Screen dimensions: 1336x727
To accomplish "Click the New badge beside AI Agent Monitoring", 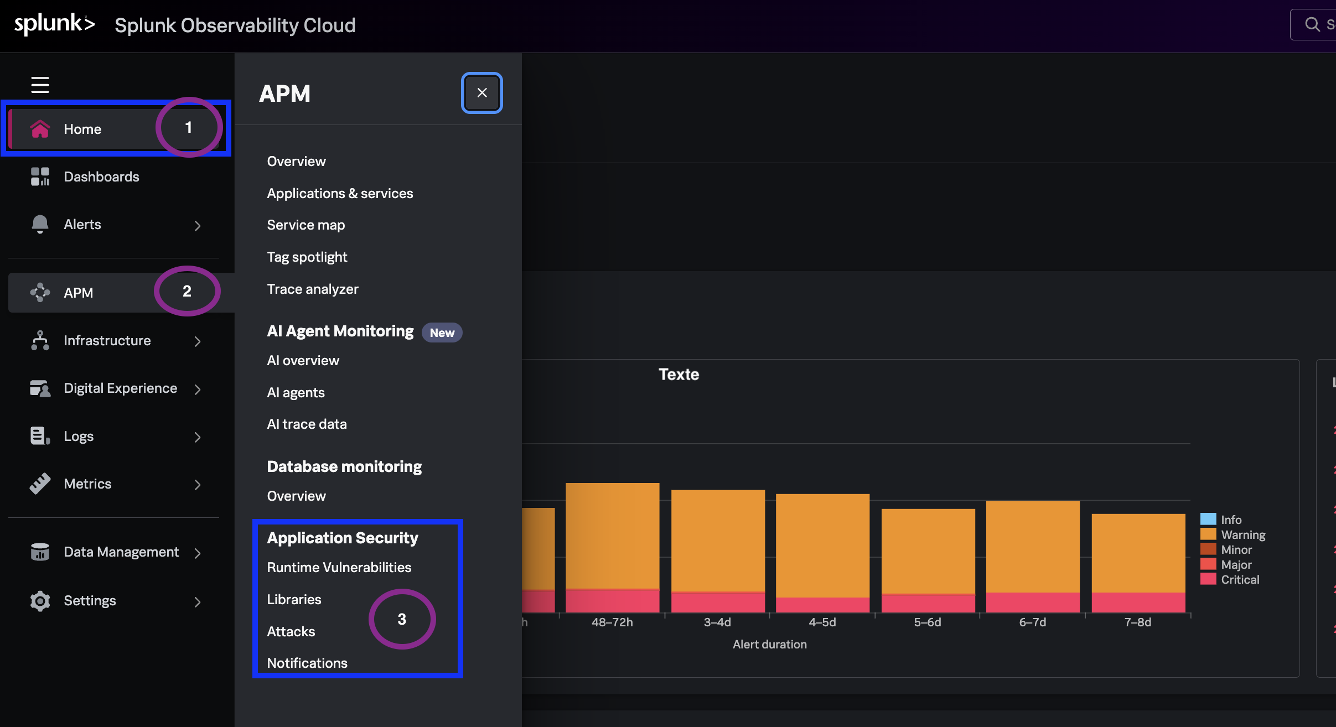I will pyautogui.click(x=442, y=333).
